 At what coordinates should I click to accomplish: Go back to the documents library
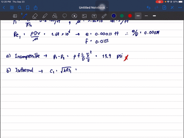click(x=4, y=8)
